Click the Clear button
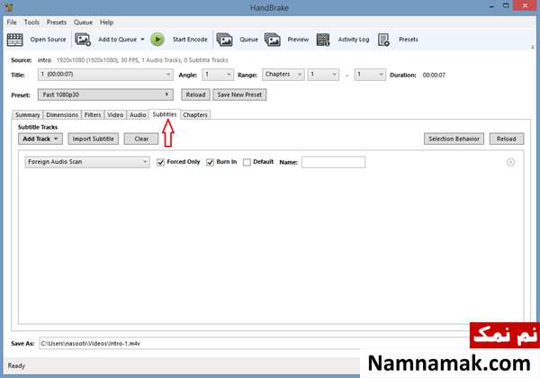This screenshot has width=540, height=378. coord(141,139)
